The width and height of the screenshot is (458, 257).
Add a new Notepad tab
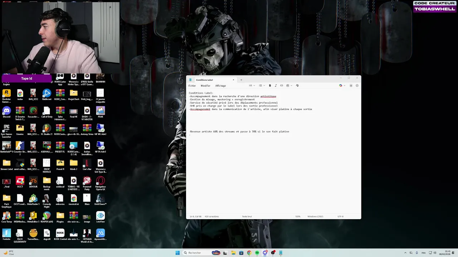[241, 80]
